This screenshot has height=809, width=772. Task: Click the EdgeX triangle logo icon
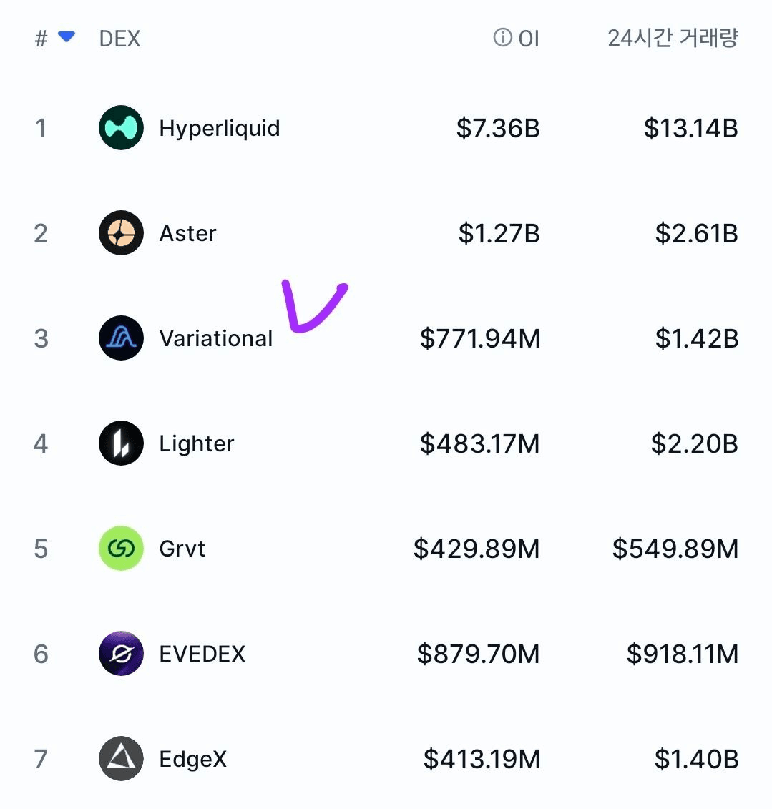121,758
